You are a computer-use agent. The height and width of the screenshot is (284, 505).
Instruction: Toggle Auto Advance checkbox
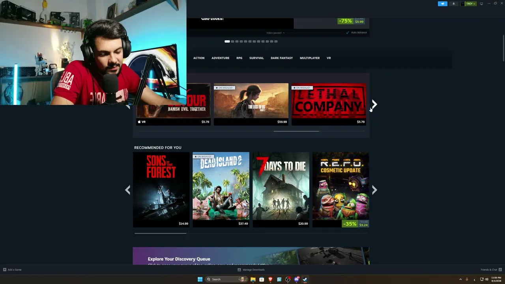pyautogui.click(x=348, y=32)
